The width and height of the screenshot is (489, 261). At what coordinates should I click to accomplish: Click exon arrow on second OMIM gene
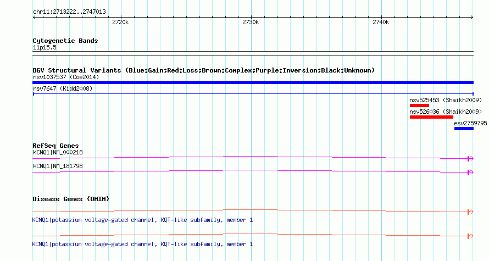pos(470,236)
